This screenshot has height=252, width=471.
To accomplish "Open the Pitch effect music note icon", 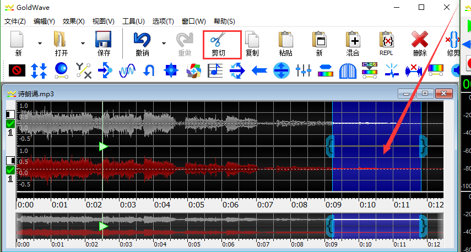I will pos(215,70).
